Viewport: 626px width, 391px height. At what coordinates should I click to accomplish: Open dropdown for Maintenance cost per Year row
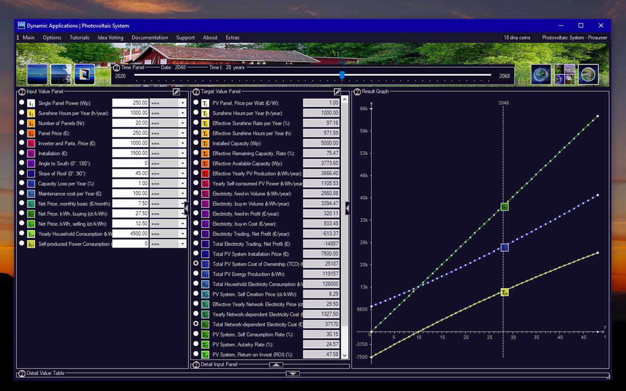182,194
